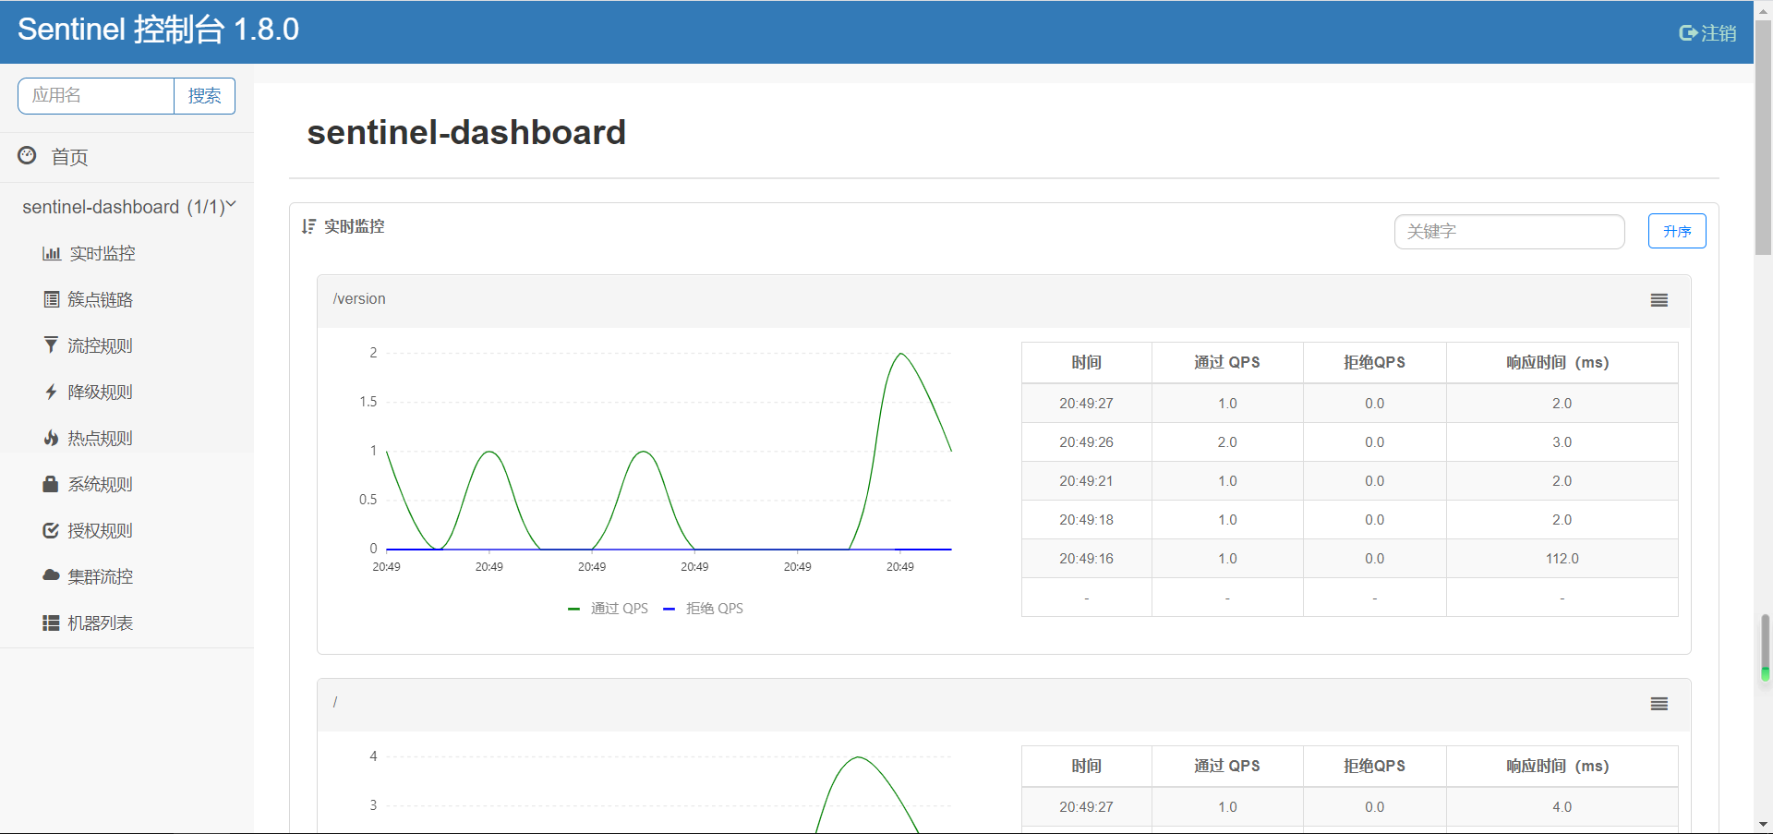Click the bar chart icon for 实时监控
Image resolution: width=1773 pixels, height=834 pixels.
point(52,253)
